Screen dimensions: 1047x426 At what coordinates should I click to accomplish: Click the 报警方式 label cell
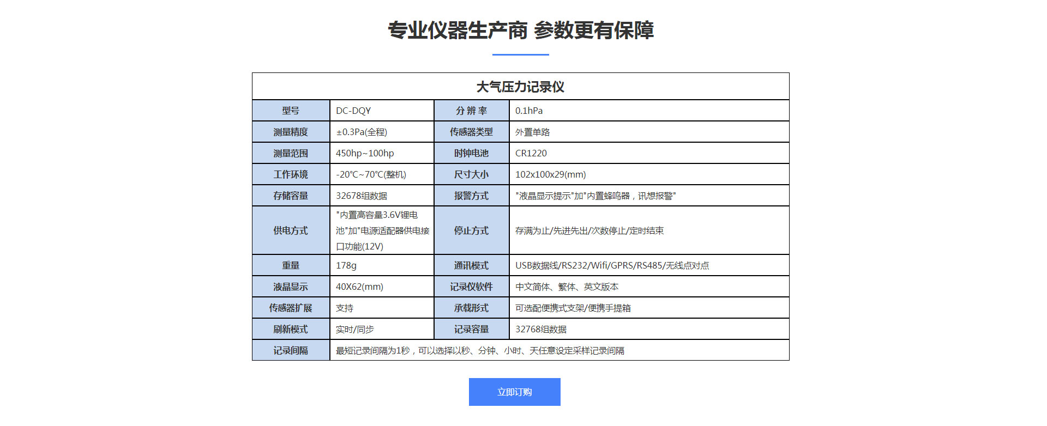(471, 196)
